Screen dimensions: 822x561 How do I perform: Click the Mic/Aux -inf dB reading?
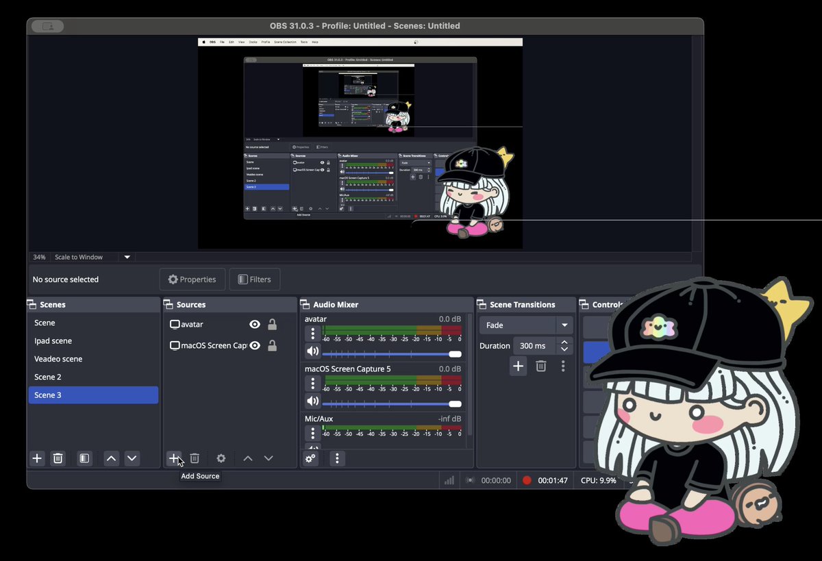click(x=449, y=419)
